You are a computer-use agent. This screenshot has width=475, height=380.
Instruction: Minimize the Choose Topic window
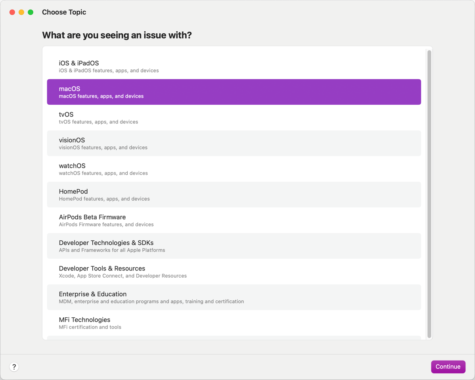pyautogui.click(x=21, y=12)
